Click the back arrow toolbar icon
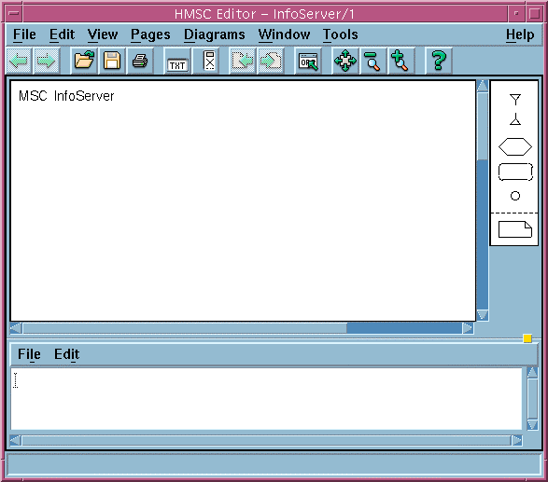Viewport: 548px width, 482px height. [x=20, y=62]
